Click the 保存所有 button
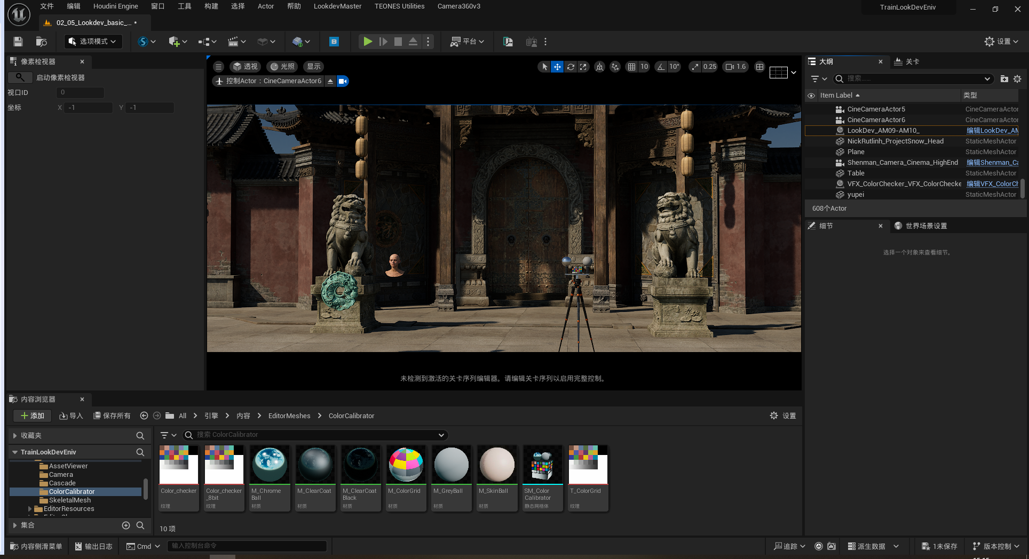 click(x=112, y=416)
